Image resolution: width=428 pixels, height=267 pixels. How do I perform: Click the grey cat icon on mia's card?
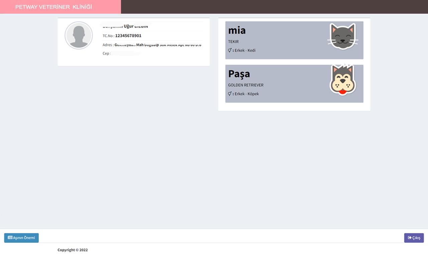[x=343, y=37]
